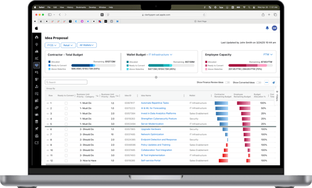
Task: Open the Automate Repetitive Tasks idea link
Action: (155, 103)
